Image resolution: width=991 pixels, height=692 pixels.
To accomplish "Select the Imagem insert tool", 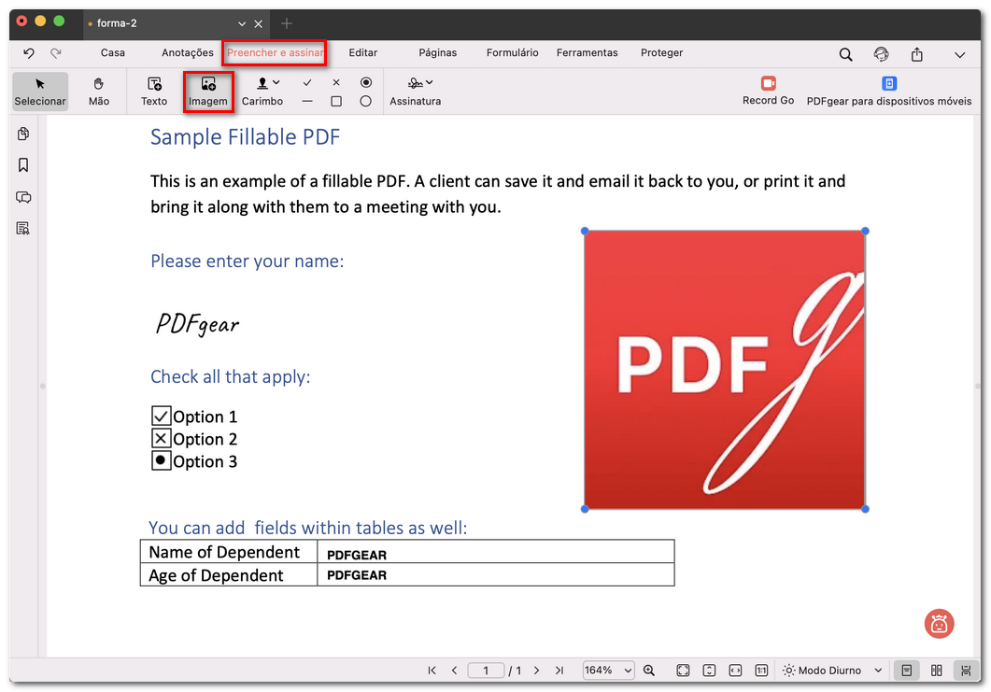I will (x=207, y=92).
